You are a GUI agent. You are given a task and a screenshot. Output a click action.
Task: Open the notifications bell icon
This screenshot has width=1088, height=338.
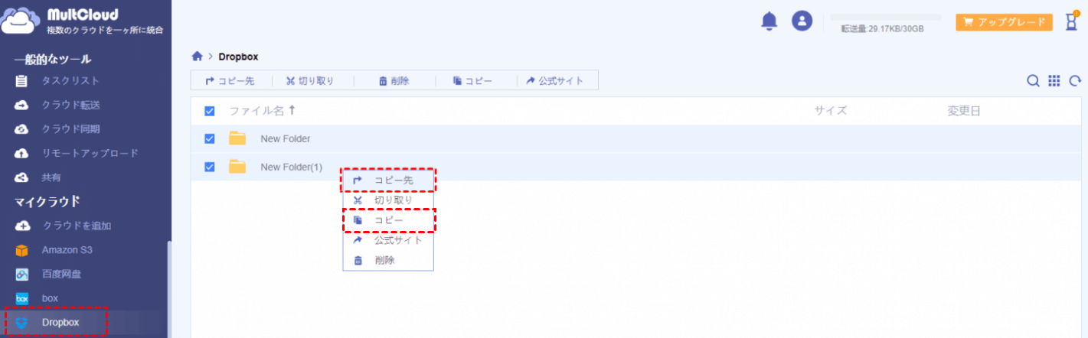click(769, 21)
